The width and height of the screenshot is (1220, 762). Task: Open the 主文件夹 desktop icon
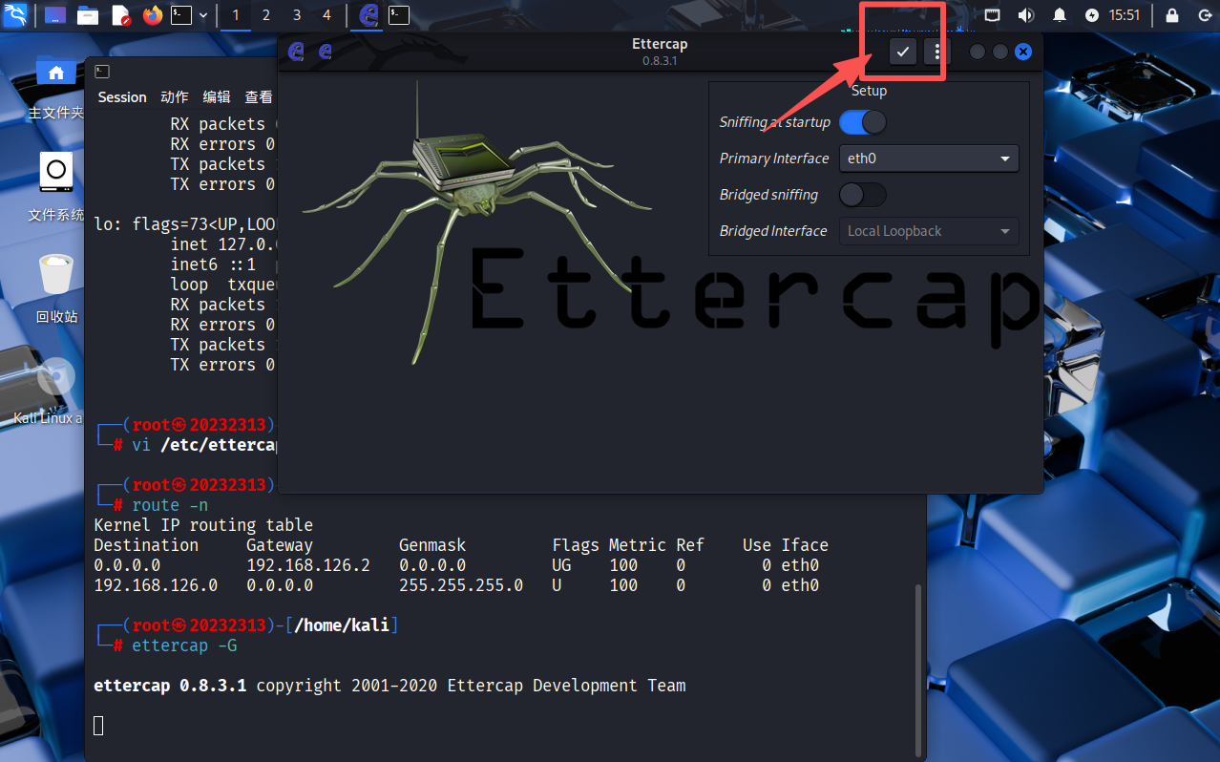(x=56, y=86)
